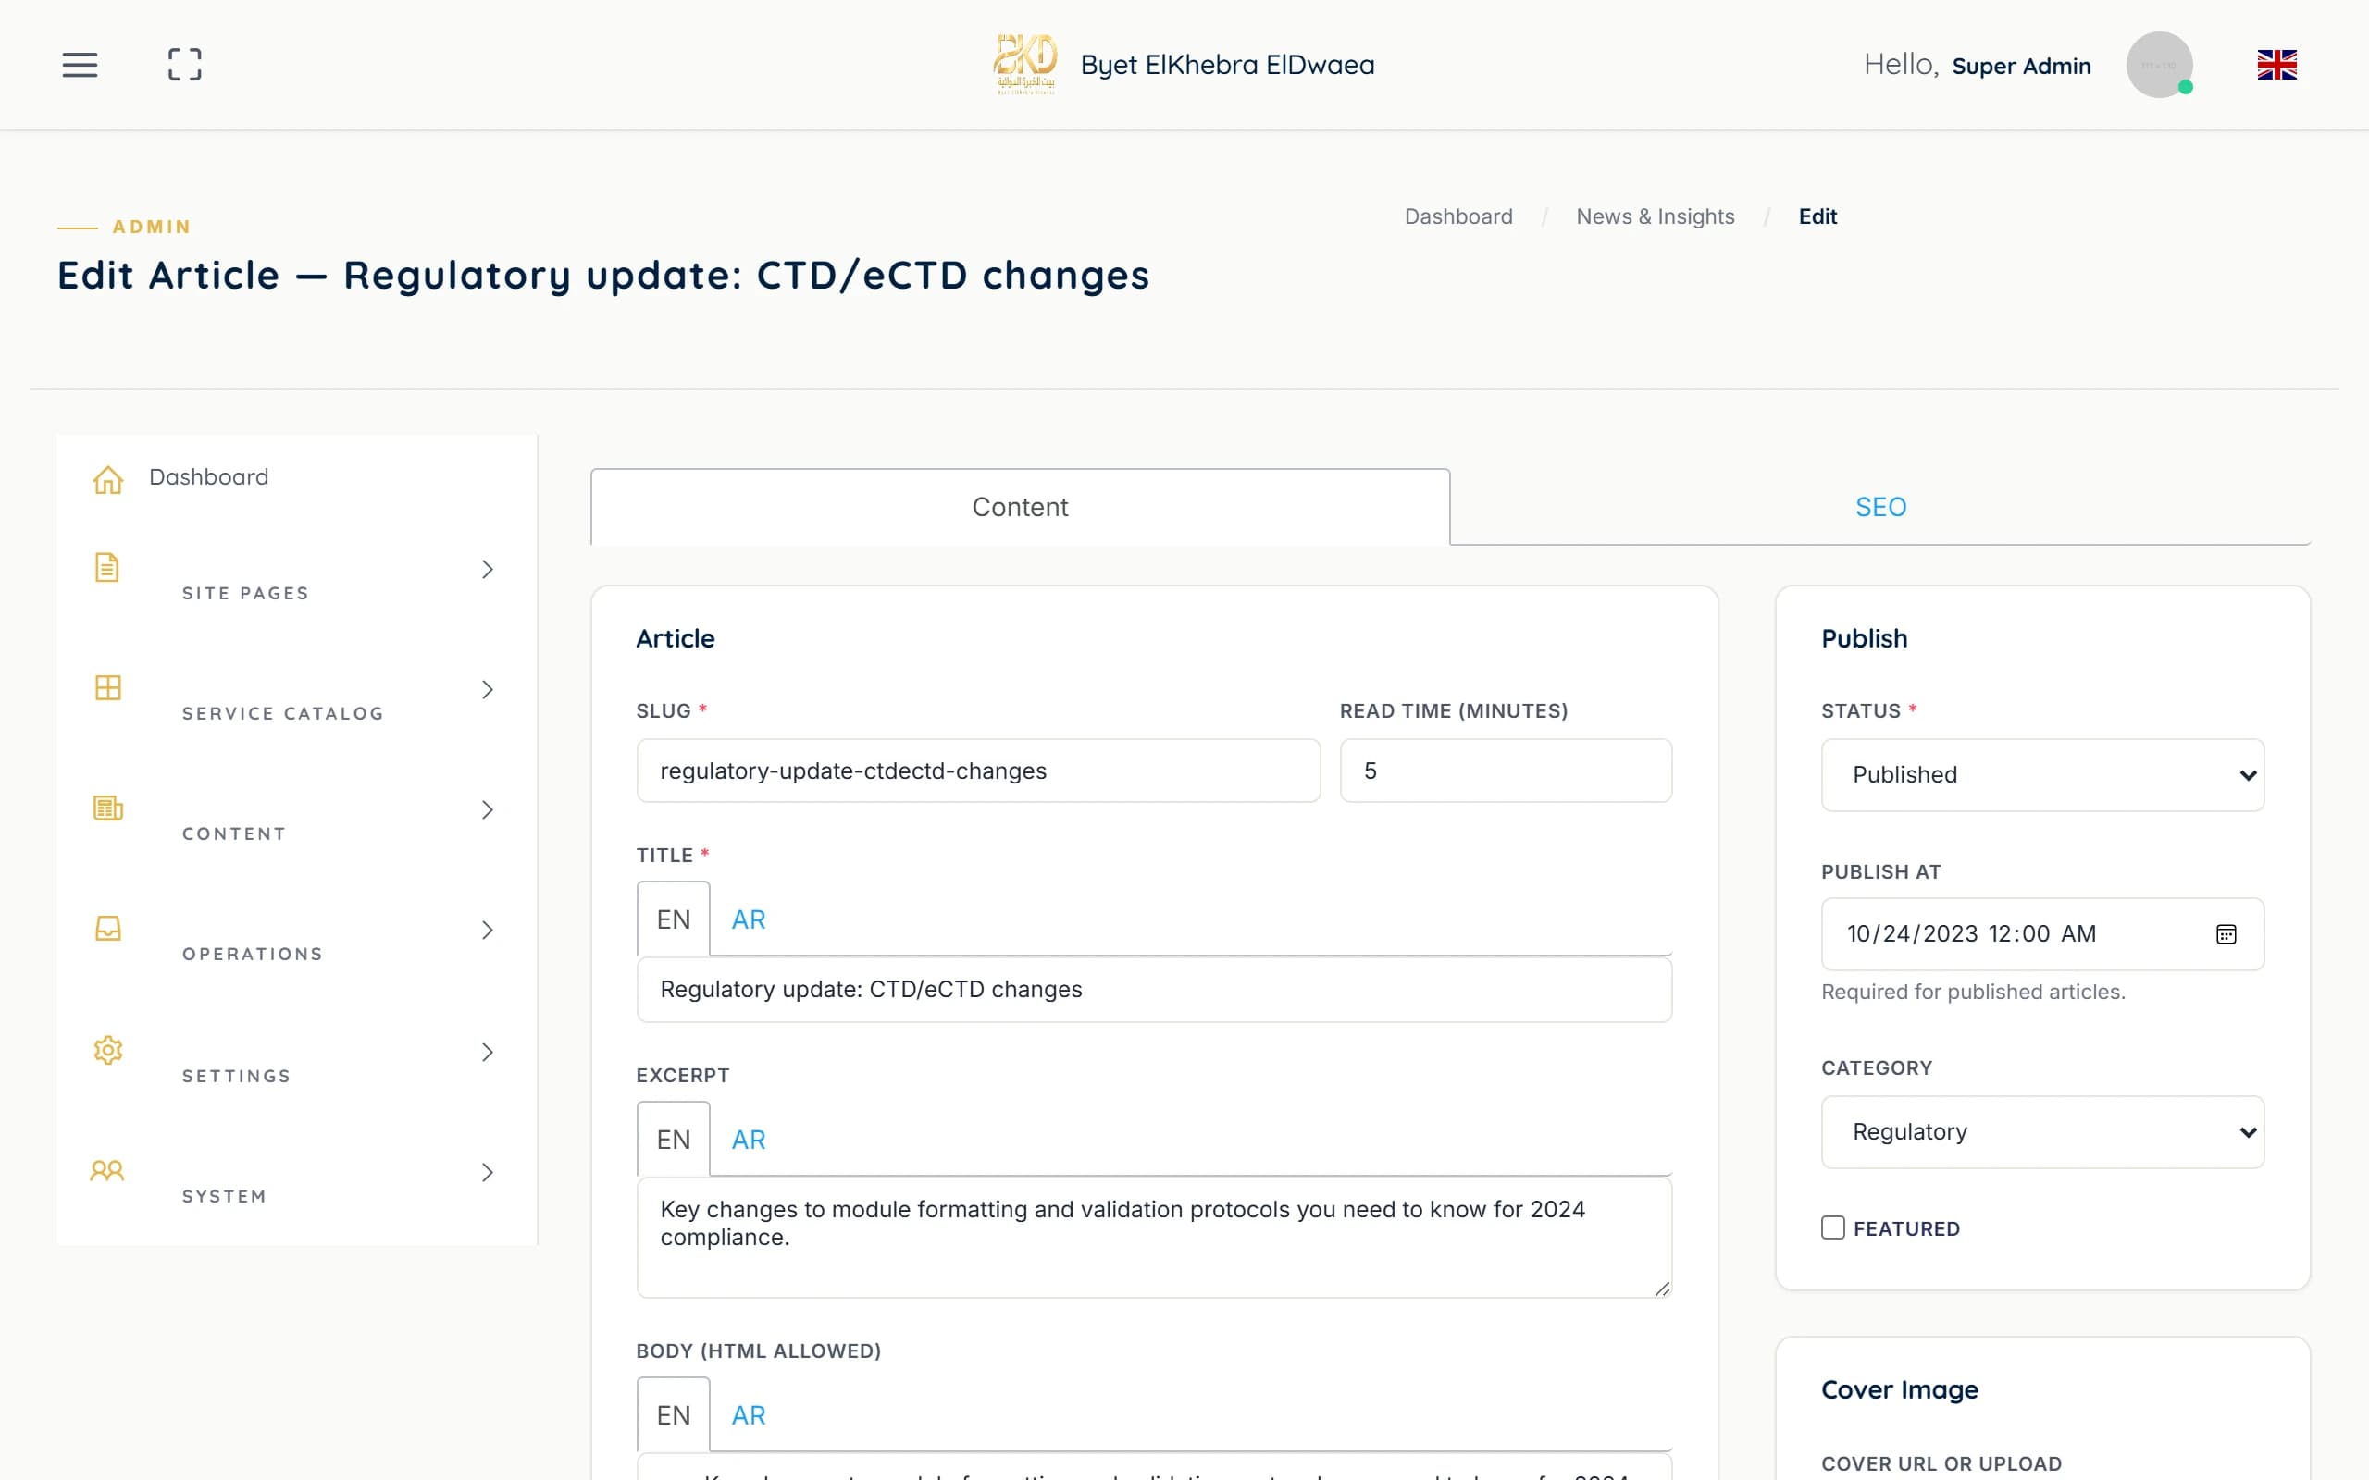Focus the Read Time minutes field
The image size is (2369, 1480).
[x=1506, y=771]
